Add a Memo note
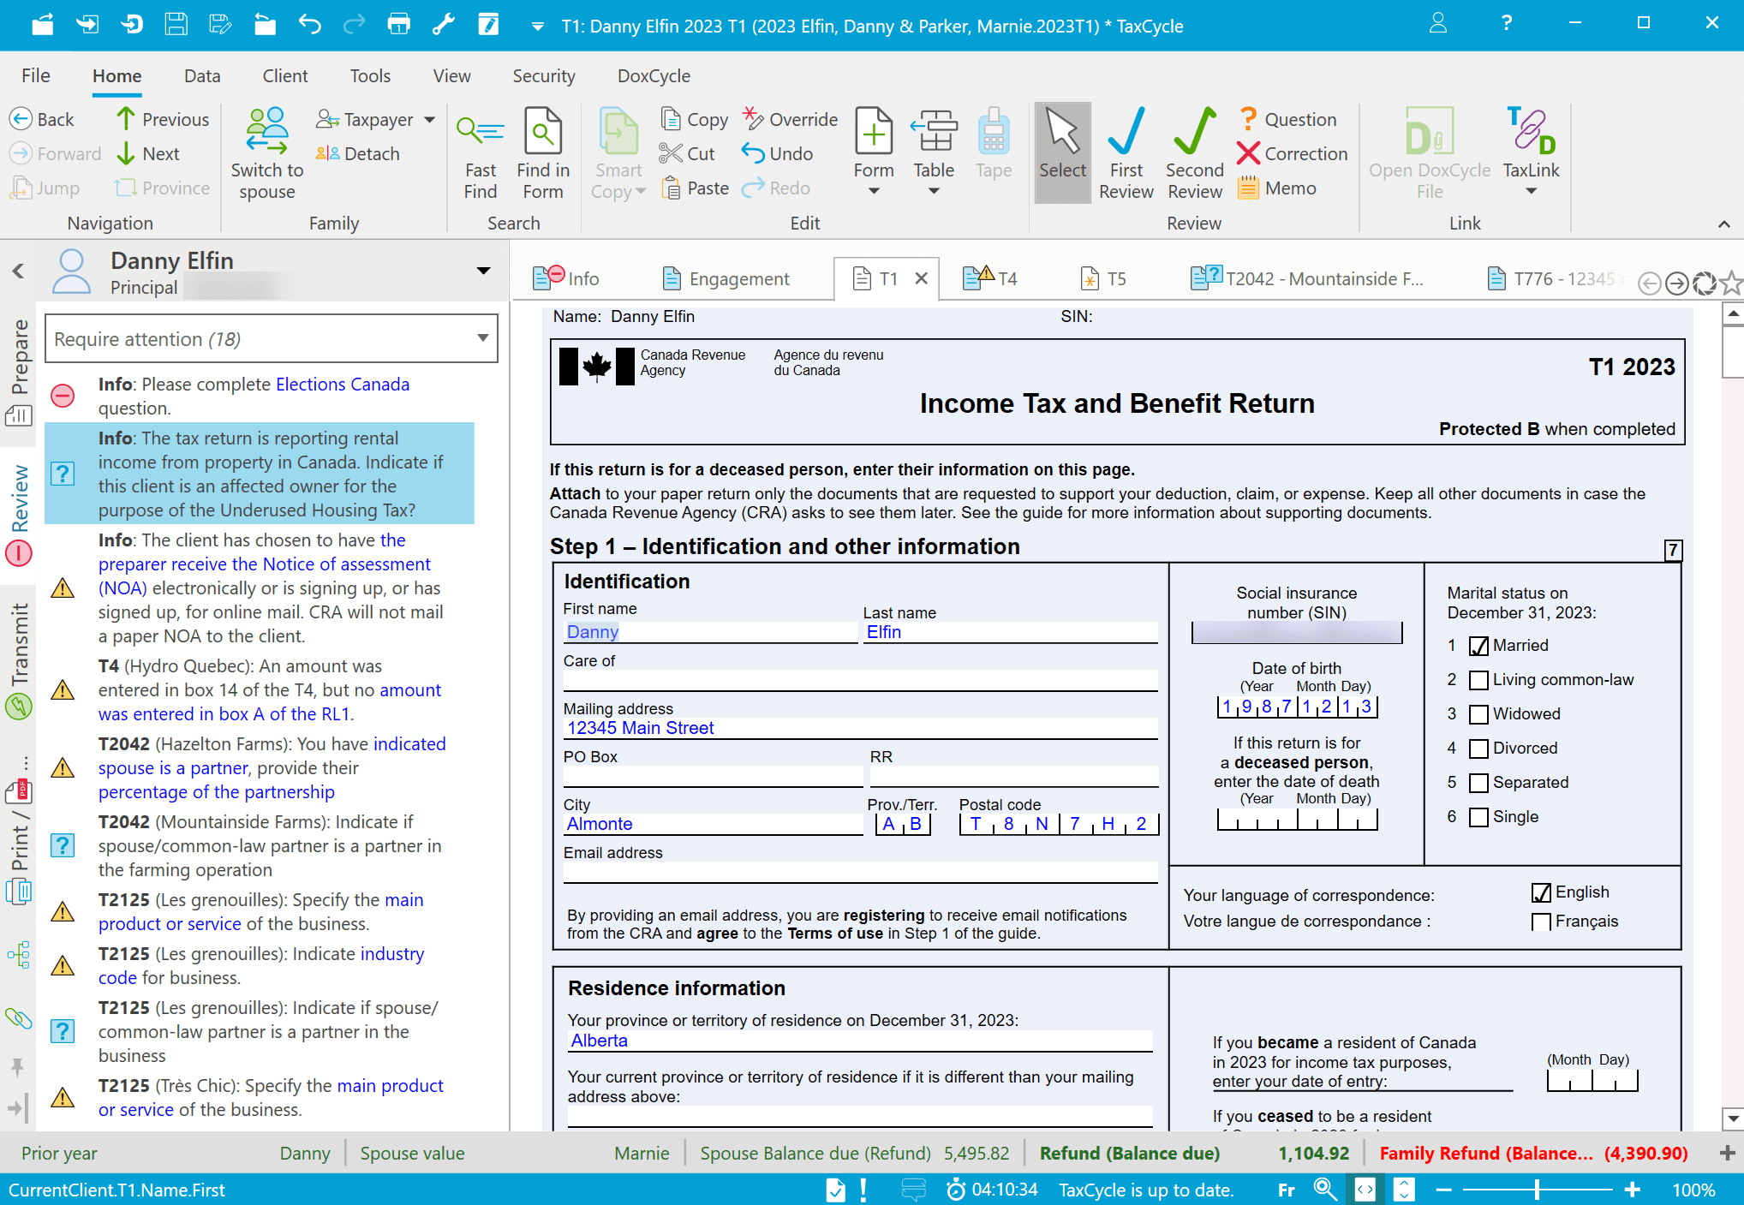 (x=1277, y=188)
